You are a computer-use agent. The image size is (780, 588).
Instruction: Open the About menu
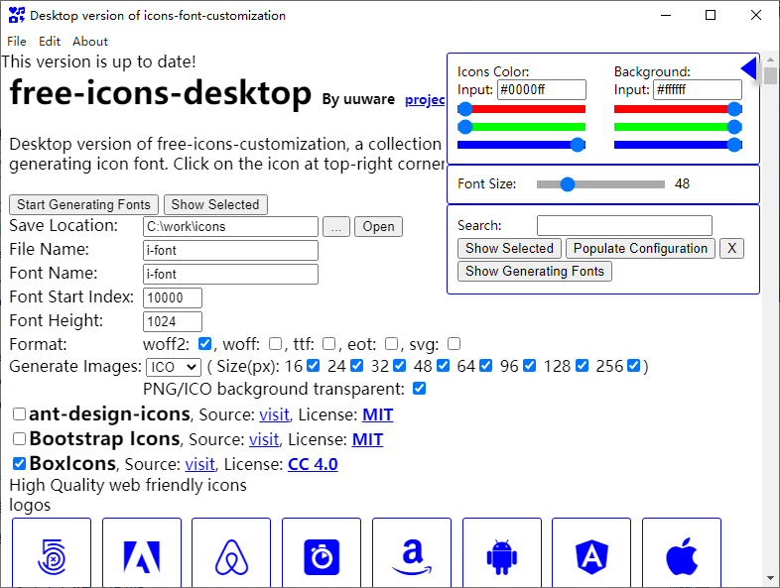[90, 42]
